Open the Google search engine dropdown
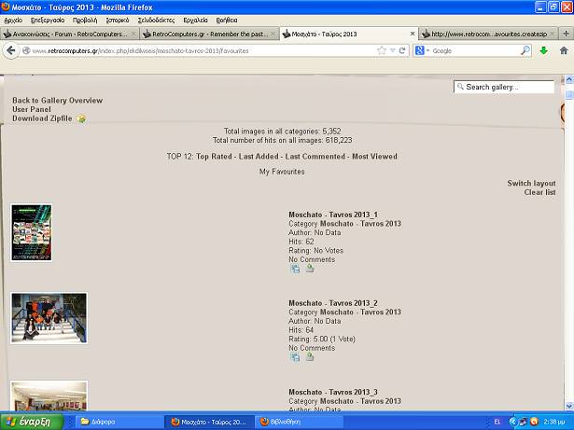This screenshot has height=430, width=574. 425,50
